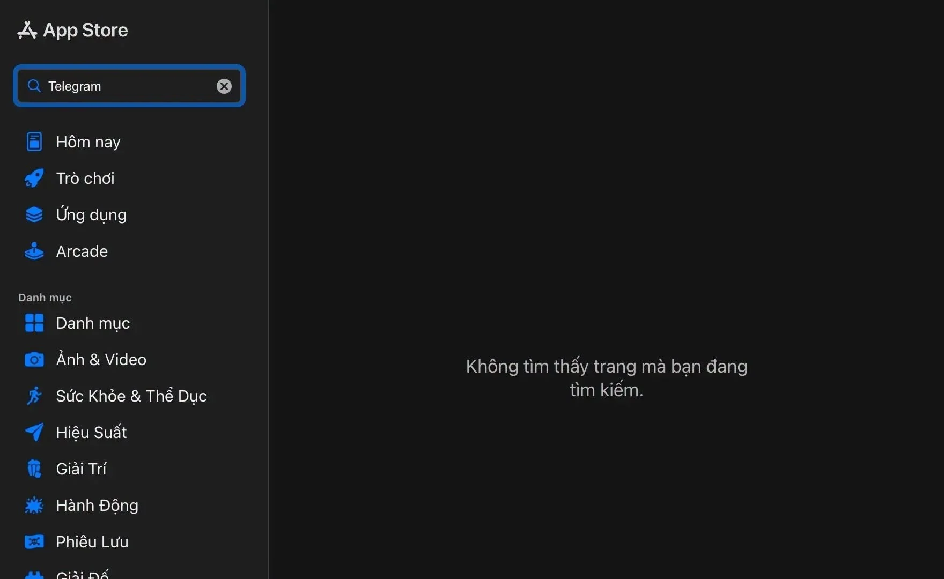Viewport: 944px width, 579px height.
Task: Click the Sức Khỏe & Thể Dục runner icon
Action: (34, 396)
